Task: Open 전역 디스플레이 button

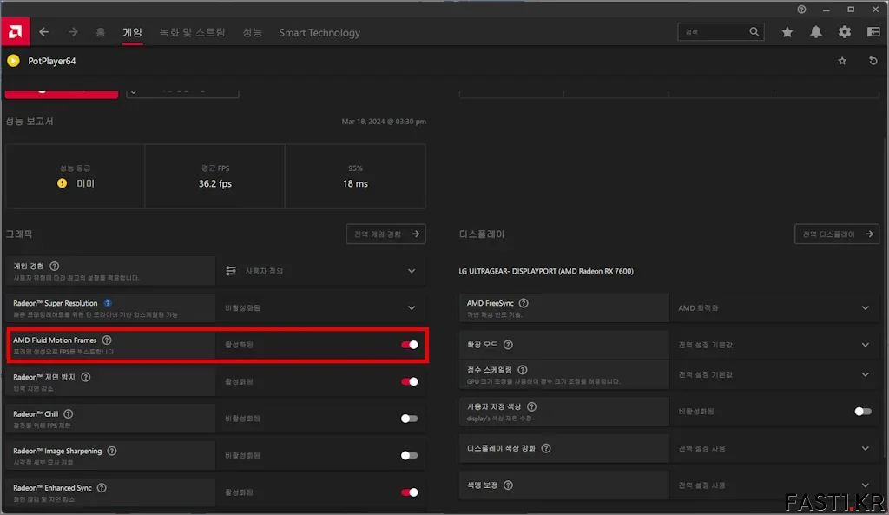Action: pyautogui.click(x=837, y=234)
